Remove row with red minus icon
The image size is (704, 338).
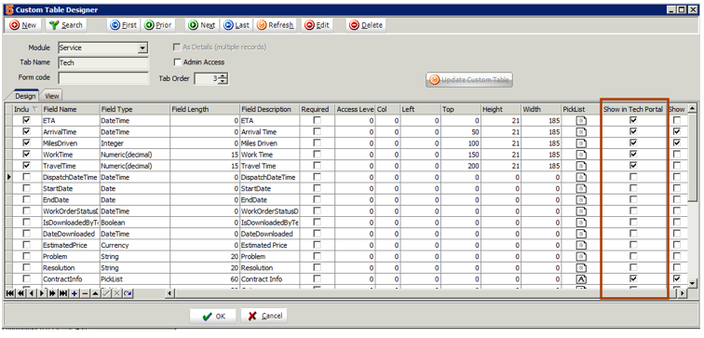(85, 293)
